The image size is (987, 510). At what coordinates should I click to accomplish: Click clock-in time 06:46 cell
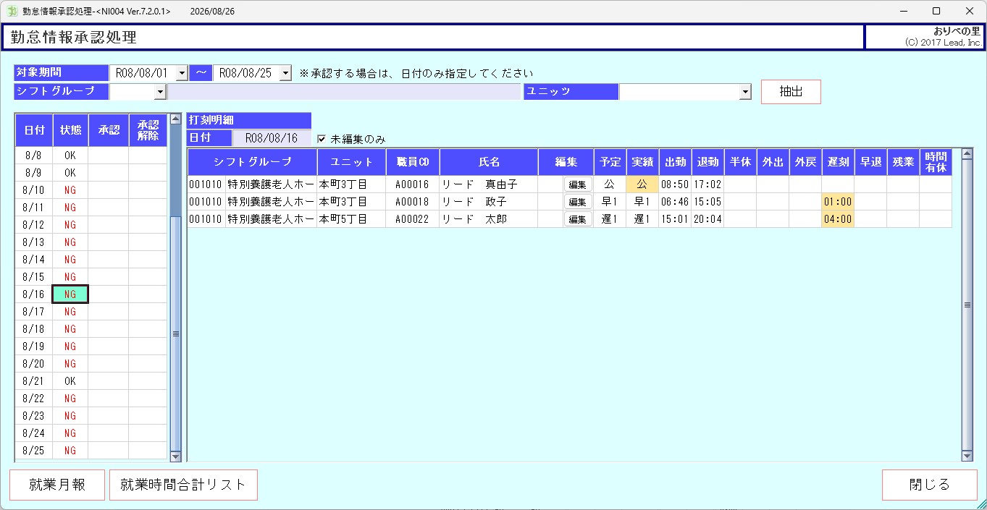click(x=675, y=202)
